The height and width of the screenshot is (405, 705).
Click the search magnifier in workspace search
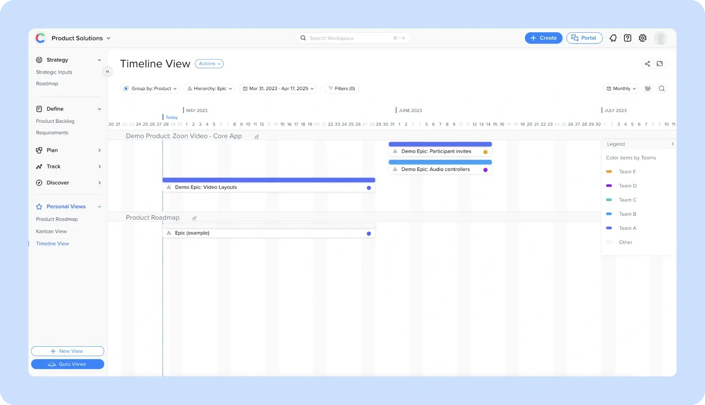tap(303, 38)
